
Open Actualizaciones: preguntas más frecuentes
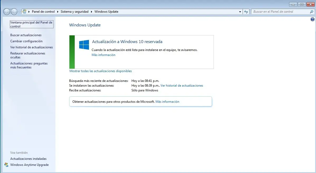pos(29,65)
